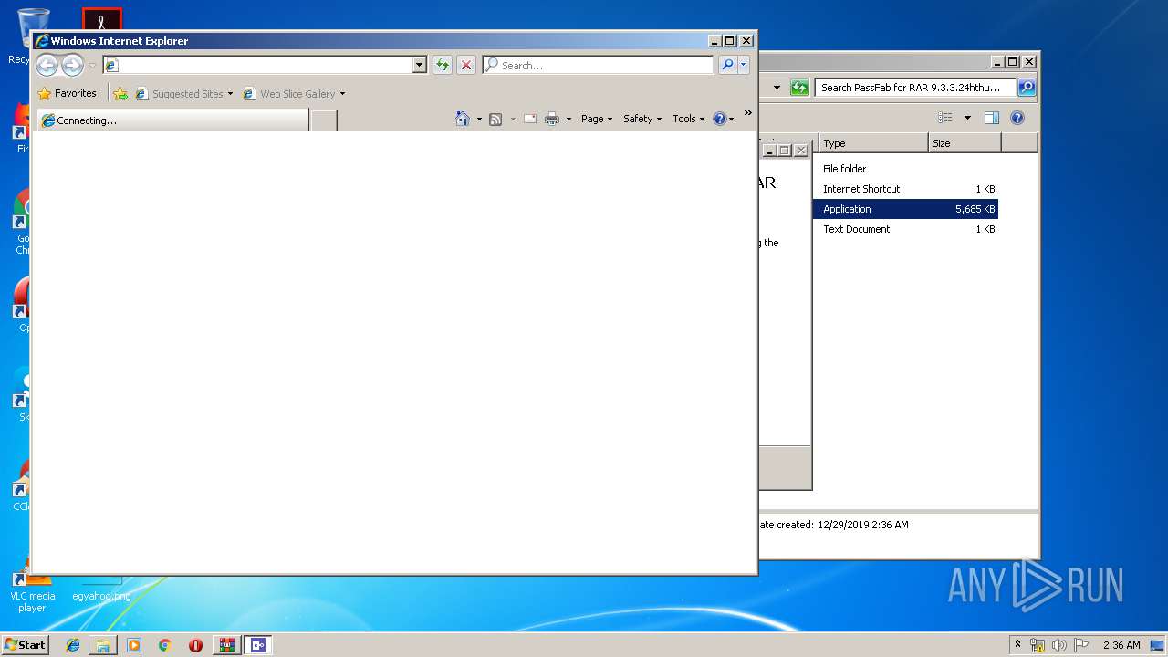This screenshot has height=657, width=1168.
Task: Open Suggested Sites link
Action: coord(183,93)
